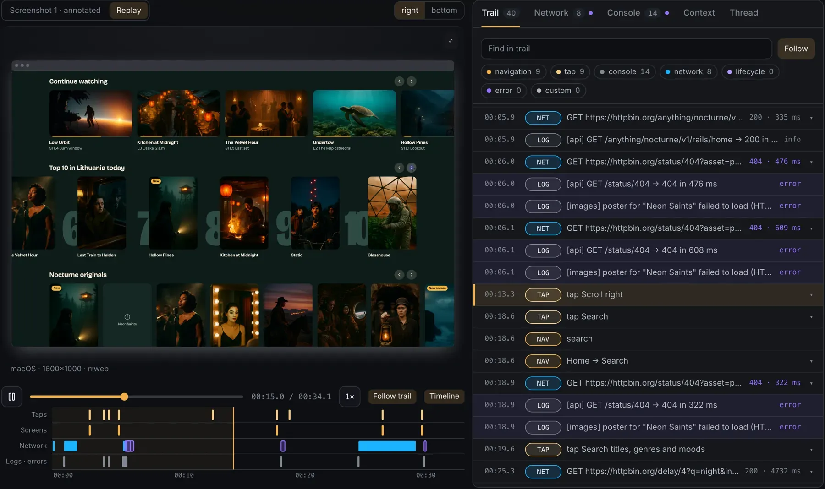Screen dimensions: 825x489
Task: Dock panel to bottom
Action: click(444, 11)
